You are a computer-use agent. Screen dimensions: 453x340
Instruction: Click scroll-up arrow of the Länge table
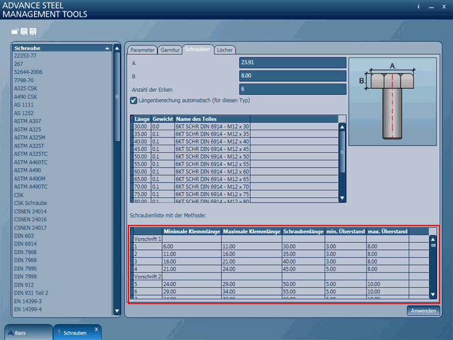tap(342, 127)
